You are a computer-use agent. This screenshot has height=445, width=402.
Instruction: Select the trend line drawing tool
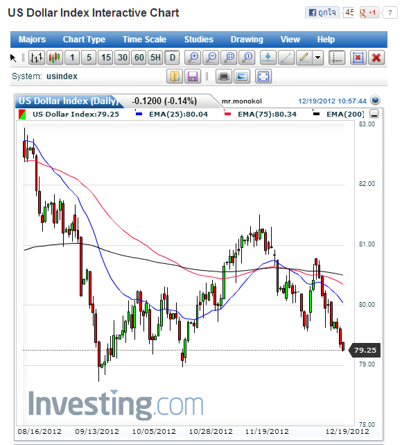point(286,58)
